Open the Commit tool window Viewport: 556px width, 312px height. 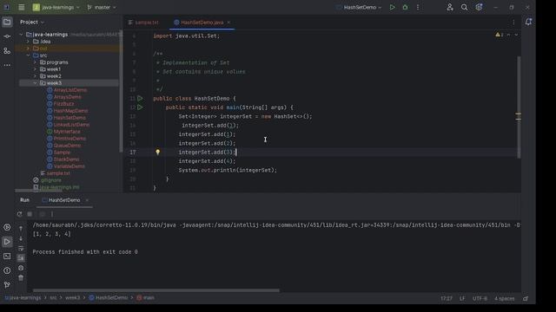(x=7, y=36)
